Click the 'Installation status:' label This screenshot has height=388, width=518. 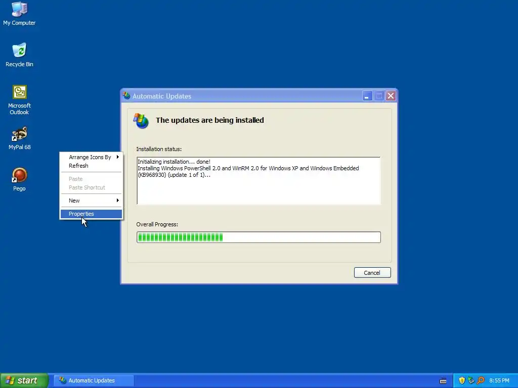pyautogui.click(x=159, y=149)
